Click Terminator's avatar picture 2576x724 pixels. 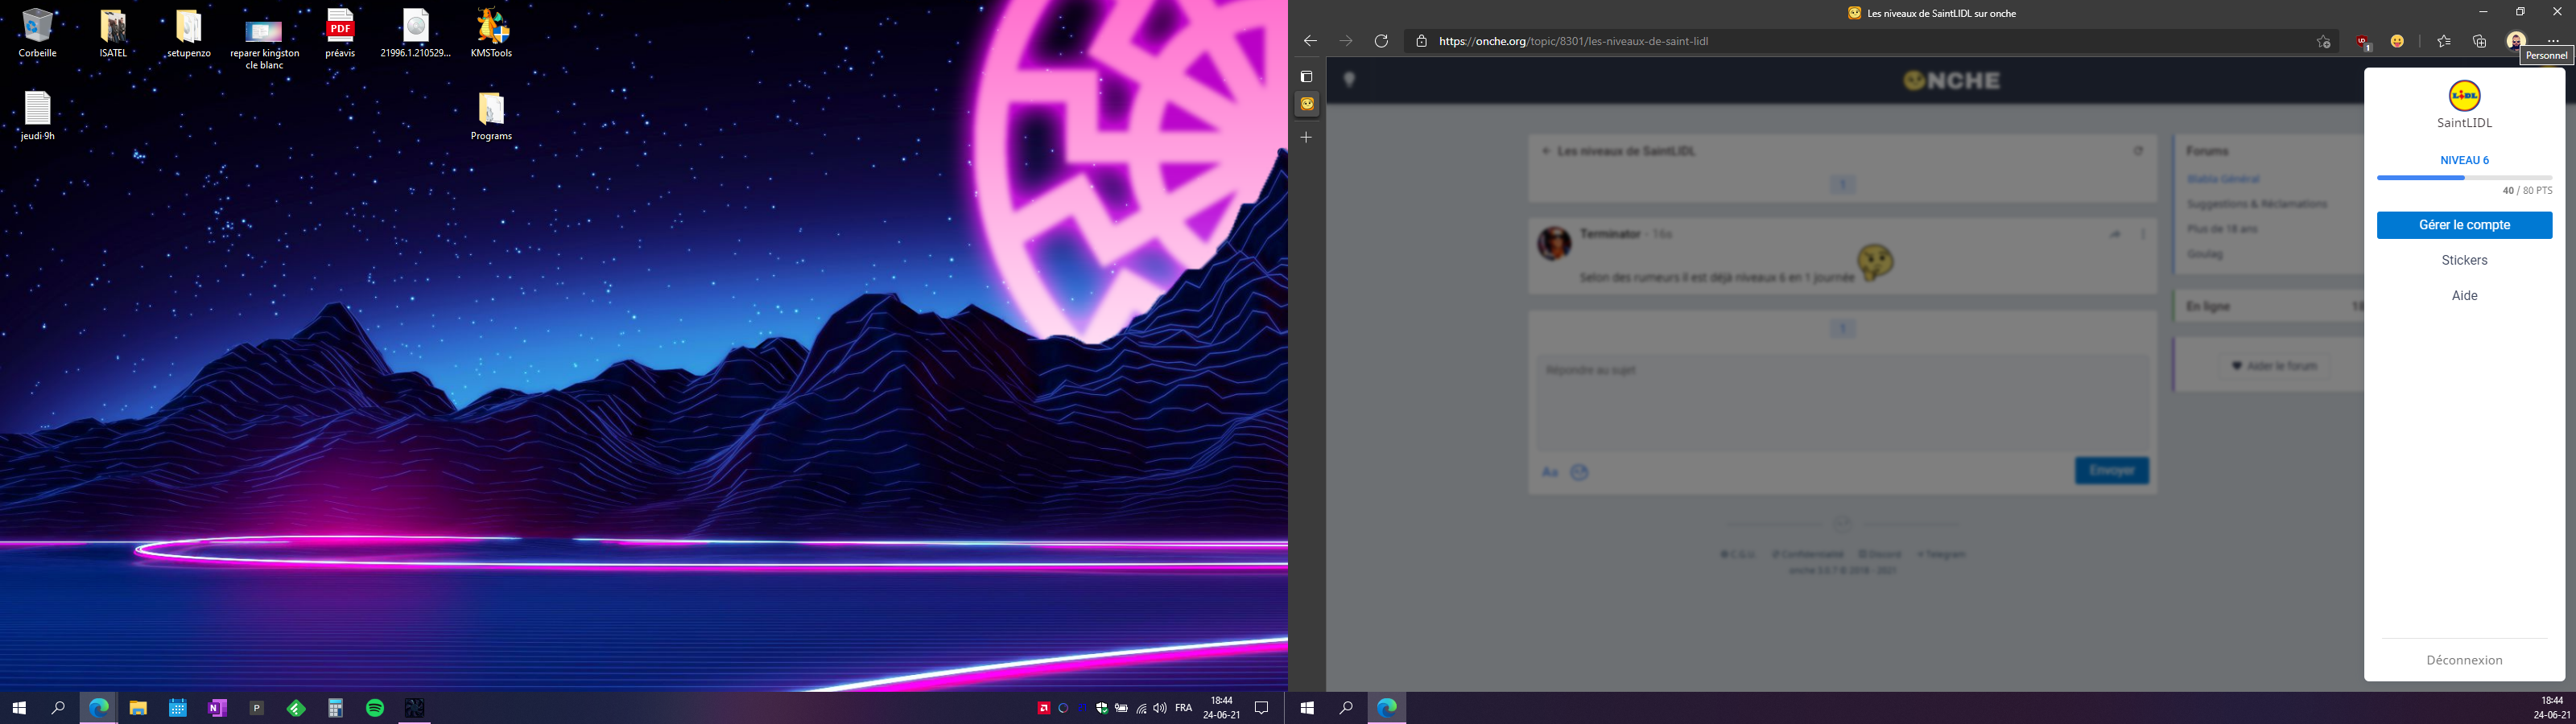pos(1554,243)
